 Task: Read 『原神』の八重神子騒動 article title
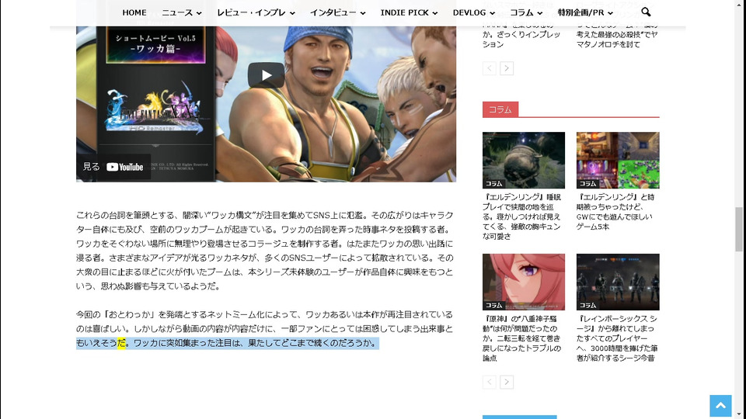point(522,338)
